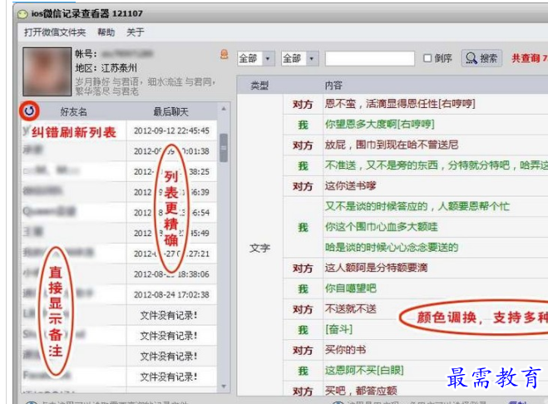Open the 关于 about menu

136,32
